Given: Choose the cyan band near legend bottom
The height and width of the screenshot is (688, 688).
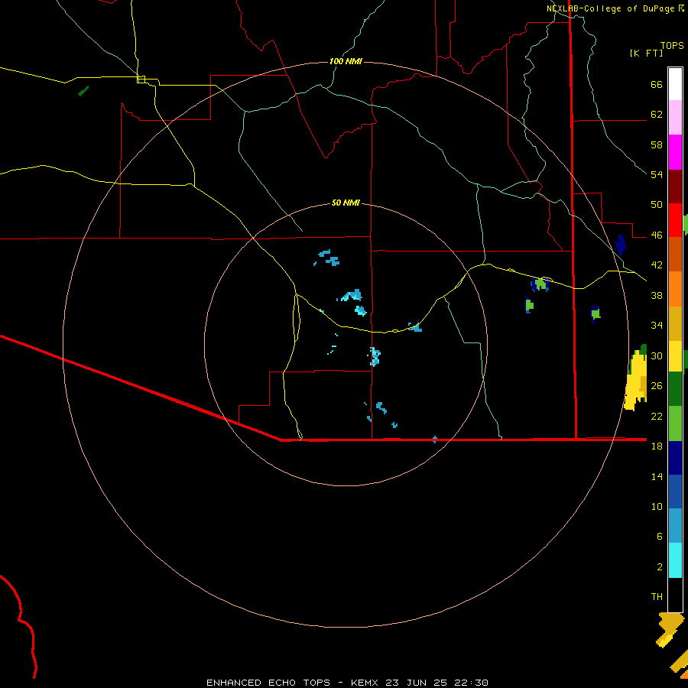Looking at the screenshot, I should point(675,560).
